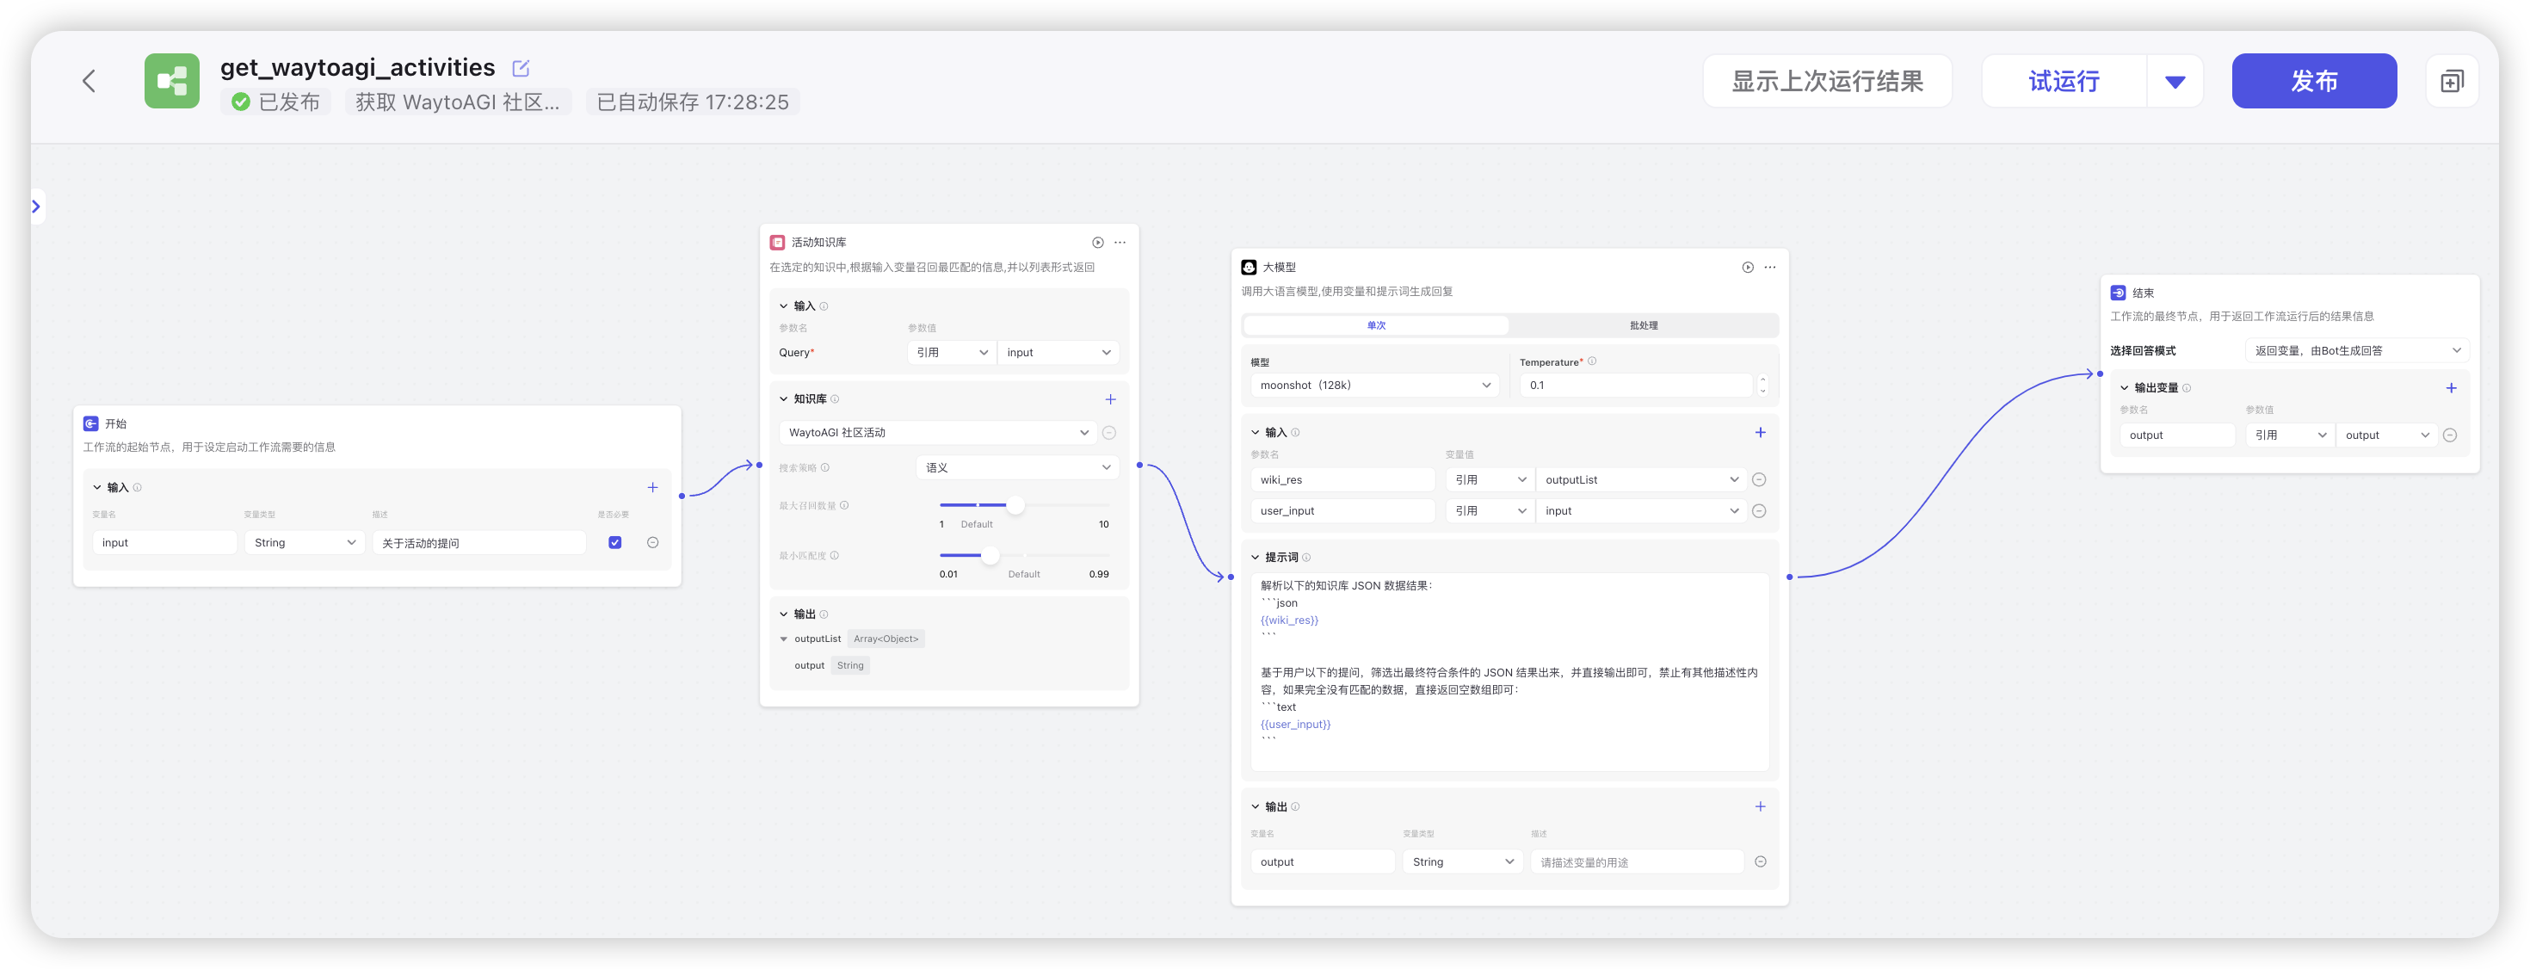The height and width of the screenshot is (969, 2530).
Task: Remove the wiki_res input row
Action: click(x=1759, y=480)
